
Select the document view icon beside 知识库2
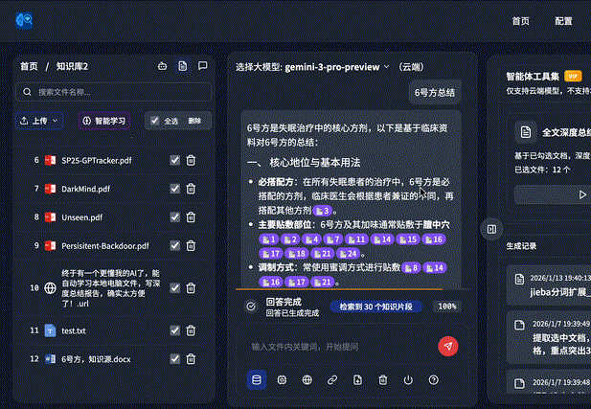(183, 66)
